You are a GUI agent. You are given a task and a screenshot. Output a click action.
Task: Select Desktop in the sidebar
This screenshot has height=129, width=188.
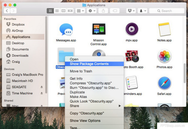[x=23, y=43]
